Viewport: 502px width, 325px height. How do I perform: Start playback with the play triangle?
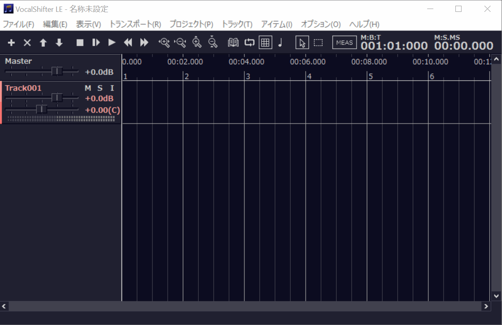(112, 43)
